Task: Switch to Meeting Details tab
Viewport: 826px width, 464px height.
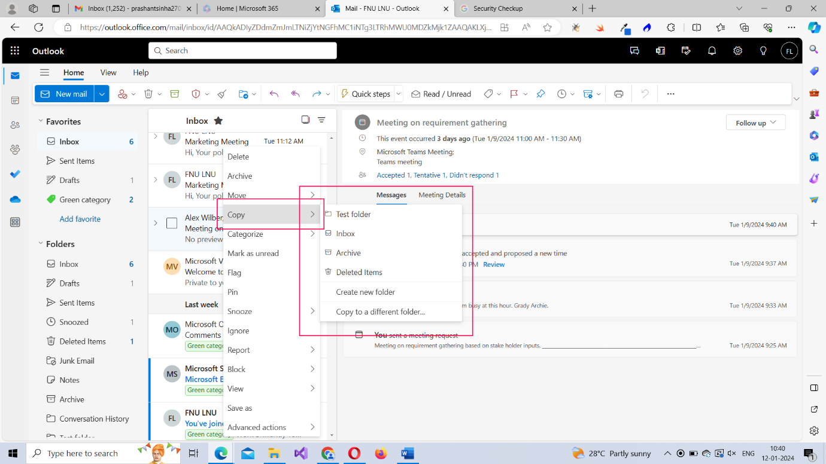Action: click(x=442, y=195)
